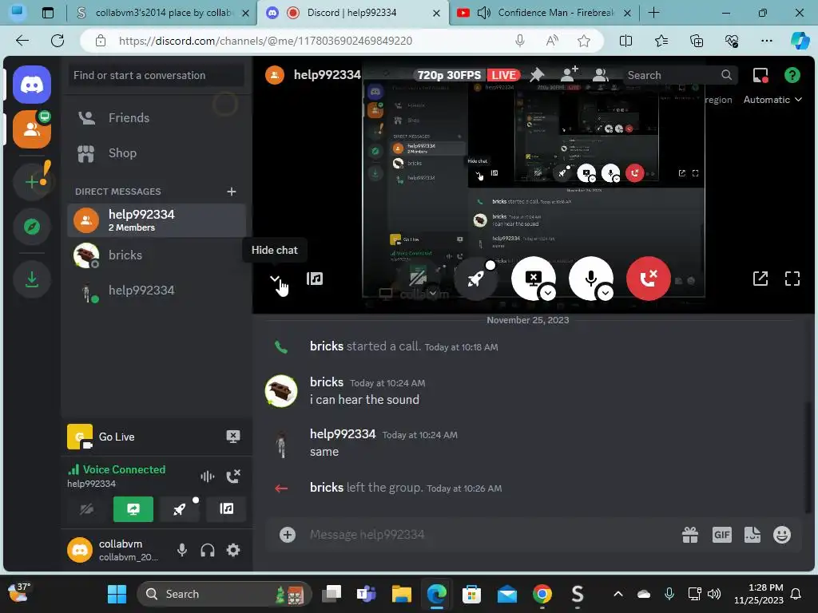This screenshot has height=613, width=818.
Task: Start an activity with the rocket button
Action: pyautogui.click(x=475, y=279)
